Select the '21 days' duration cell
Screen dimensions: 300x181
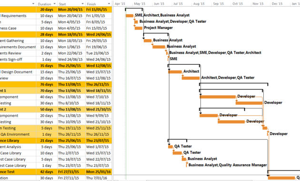coord(47,141)
